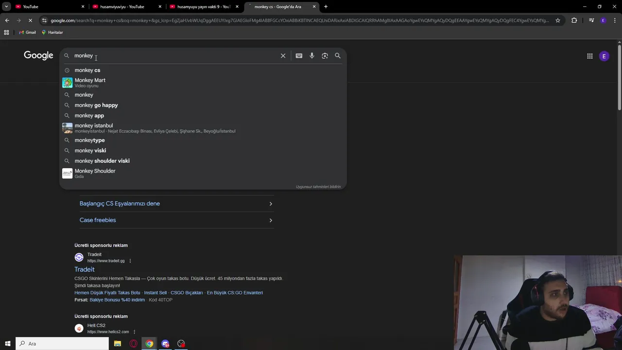622x350 pixels.
Task: View site information icon in address bar
Action: (44, 20)
